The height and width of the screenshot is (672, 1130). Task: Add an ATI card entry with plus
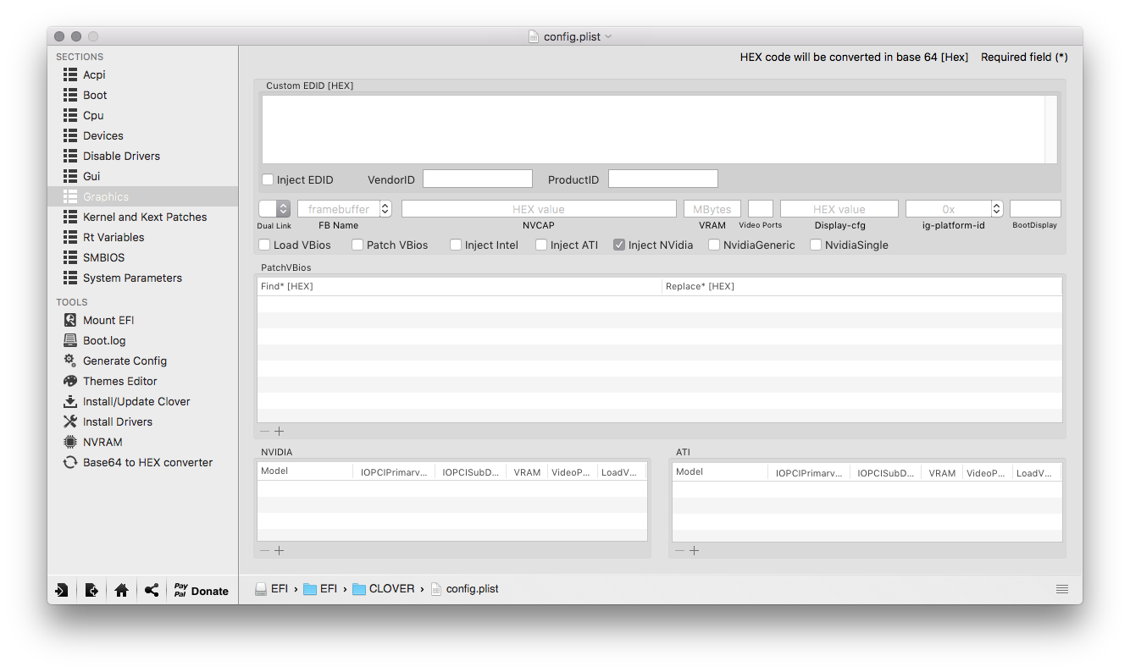point(695,550)
